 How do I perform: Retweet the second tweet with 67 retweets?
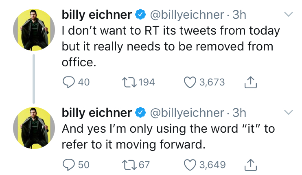[x=129, y=165]
